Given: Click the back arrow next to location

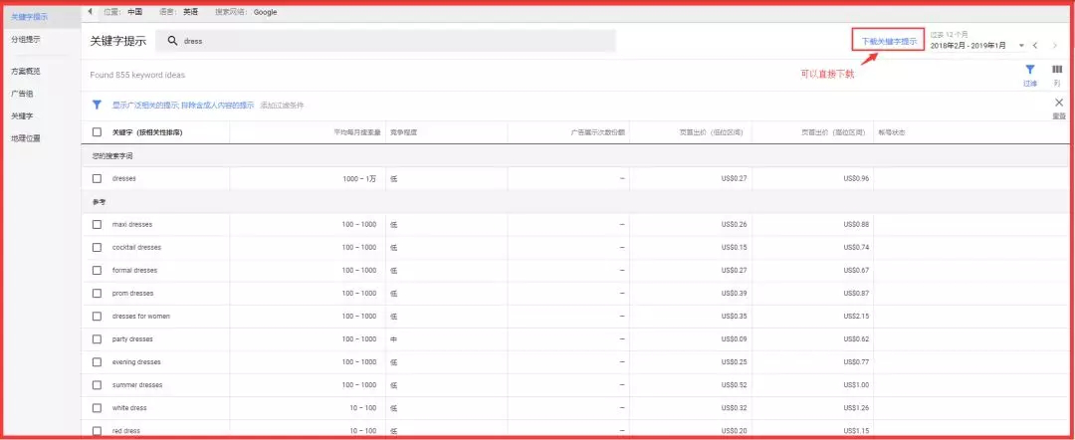Looking at the screenshot, I should [91, 12].
